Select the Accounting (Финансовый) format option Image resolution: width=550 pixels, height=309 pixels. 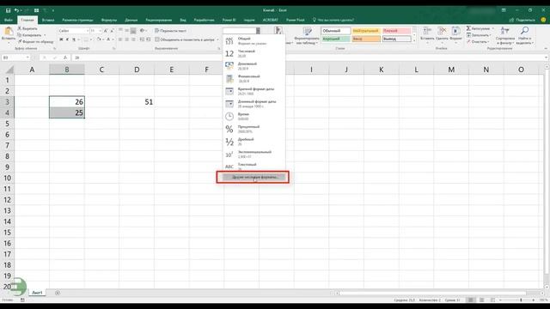coord(254,79)
